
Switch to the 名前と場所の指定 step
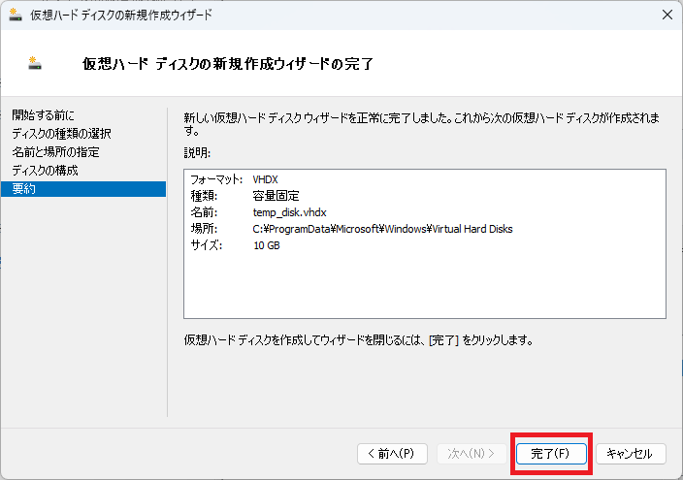[55, 151]
